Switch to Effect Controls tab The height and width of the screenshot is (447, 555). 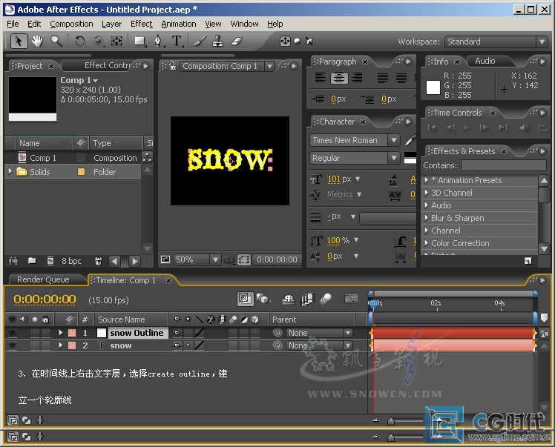[x=108, y=65]
